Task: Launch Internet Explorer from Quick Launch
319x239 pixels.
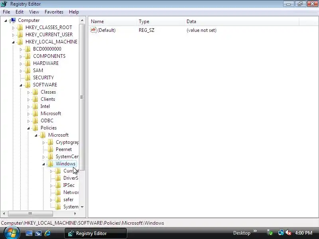Action: 47,233
